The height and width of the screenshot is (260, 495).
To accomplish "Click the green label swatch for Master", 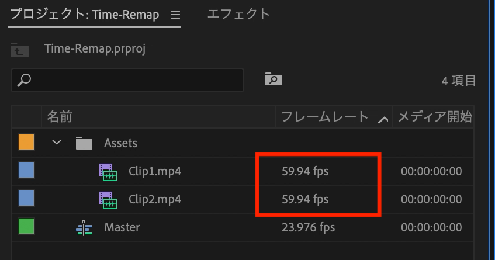I will (26, 226).
